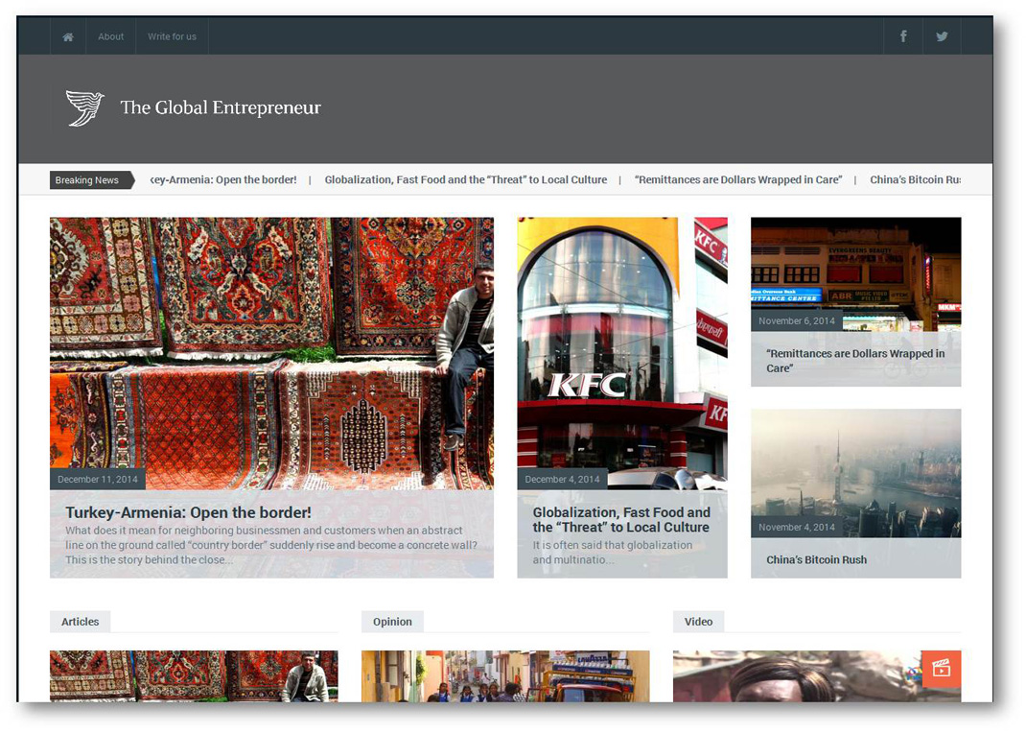
Task: Open ticker link China's Bitcoin Rush
Action: coord(916,180)
